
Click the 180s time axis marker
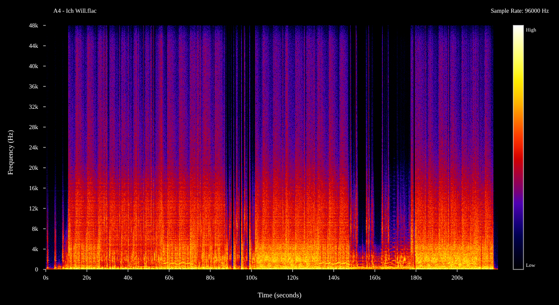[416, 278]
